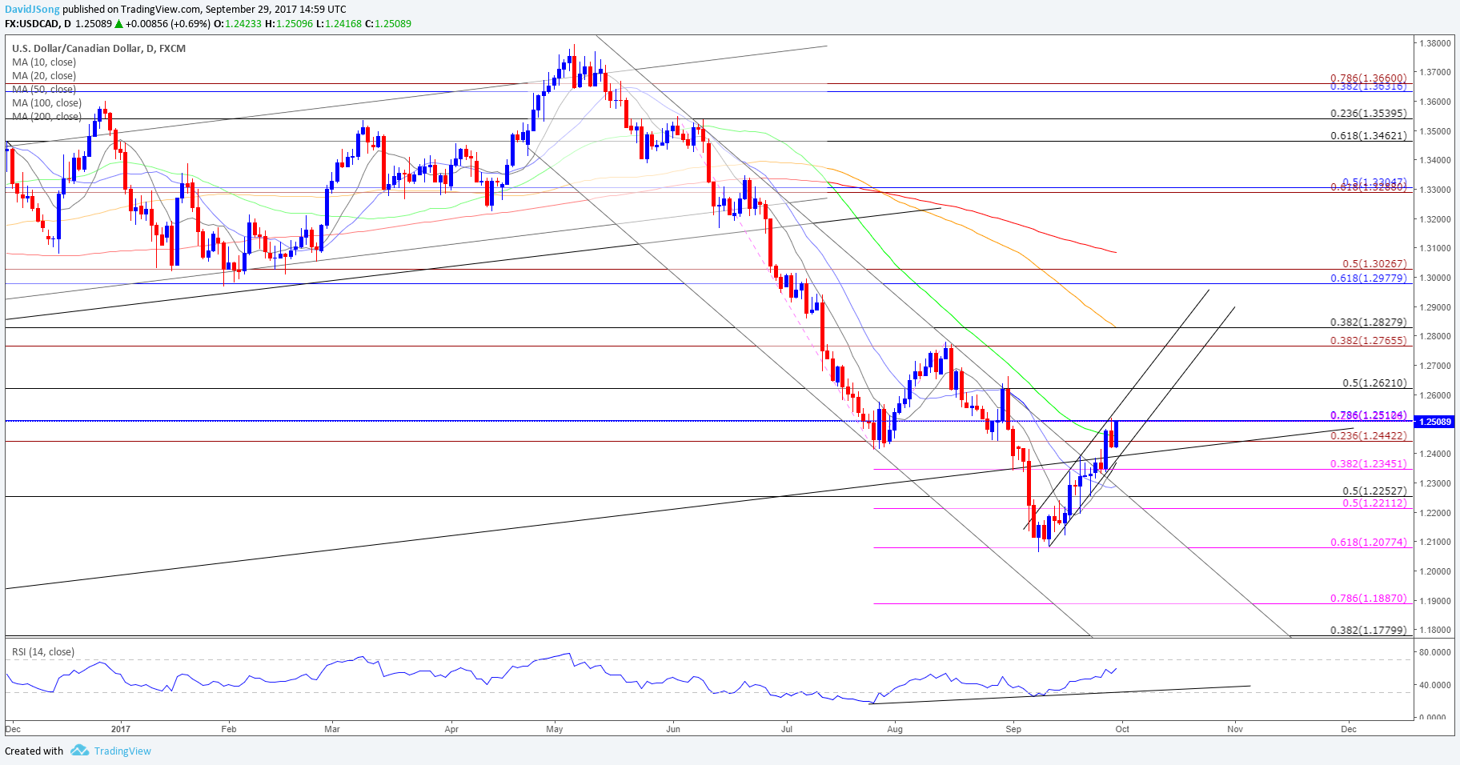Screen dimensions: 1460x765
Task: Click the 0.618(1.29779) Fibonacci label
Action: 1368,278
